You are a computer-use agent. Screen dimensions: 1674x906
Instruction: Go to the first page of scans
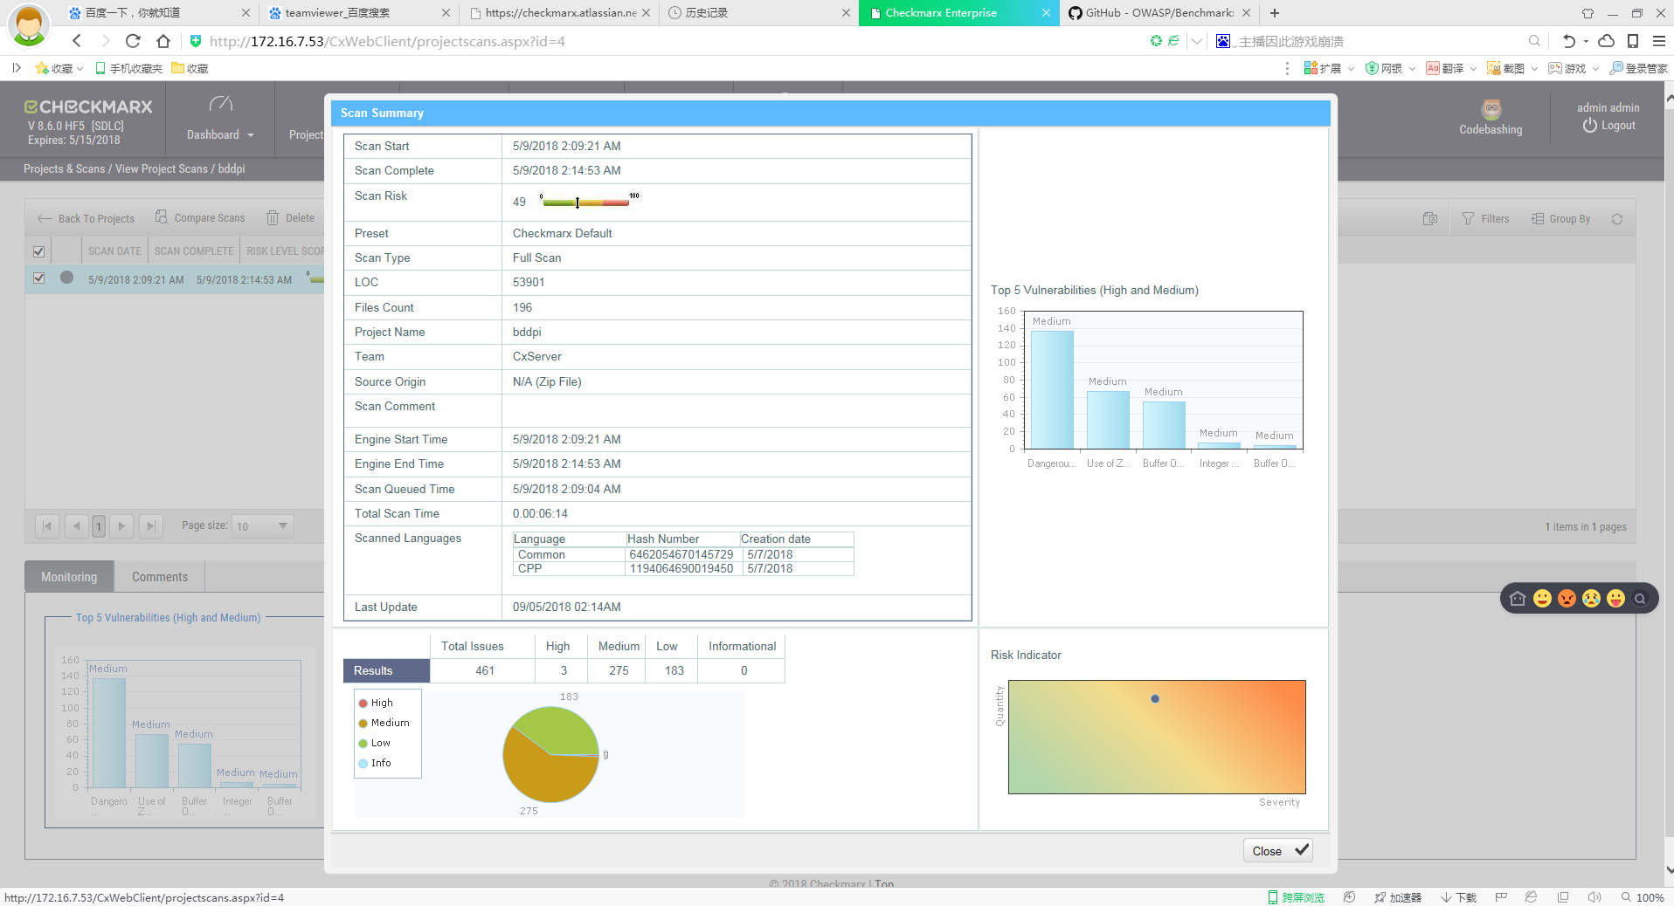[x=47, y=526]
